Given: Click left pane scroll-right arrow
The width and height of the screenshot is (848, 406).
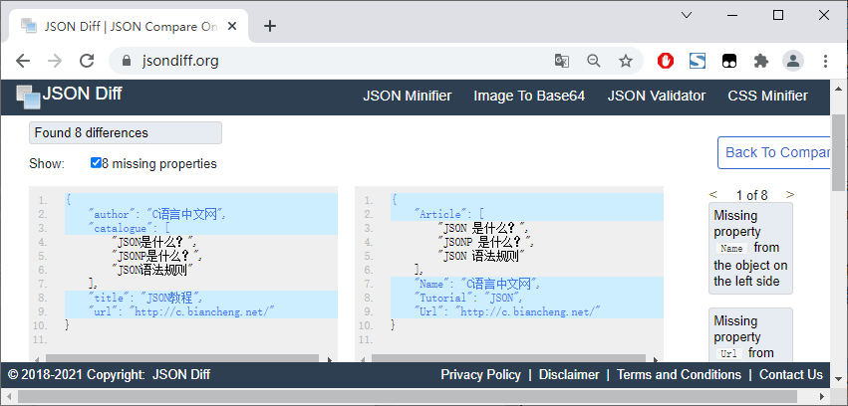Looking at the screenshot, I should 330,358.
